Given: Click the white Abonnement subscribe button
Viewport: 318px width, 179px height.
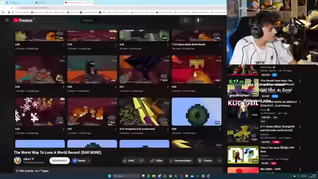Looking at the screenshot, I should pos(60,161).
